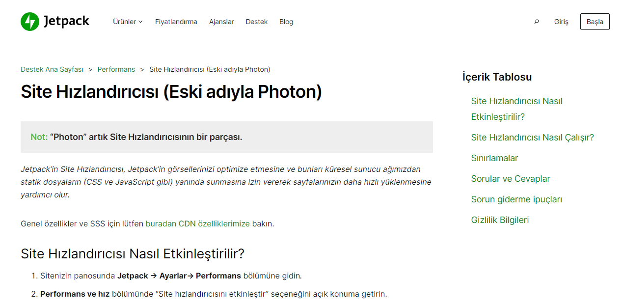The width and height of the screenshot is (623, 305).
Task: Open the Destek navigation link
Action: (257, 22)
